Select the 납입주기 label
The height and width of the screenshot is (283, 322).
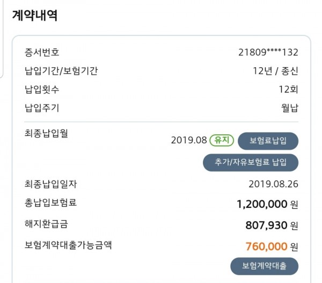[x=42, y=108]
